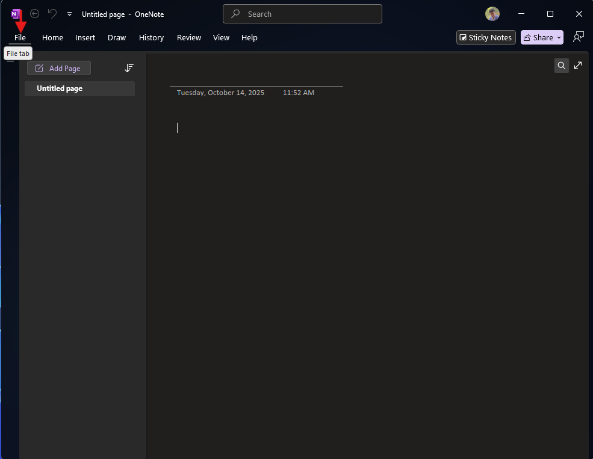Switch to the Home tab
The image size is (593, 459).
52,37
